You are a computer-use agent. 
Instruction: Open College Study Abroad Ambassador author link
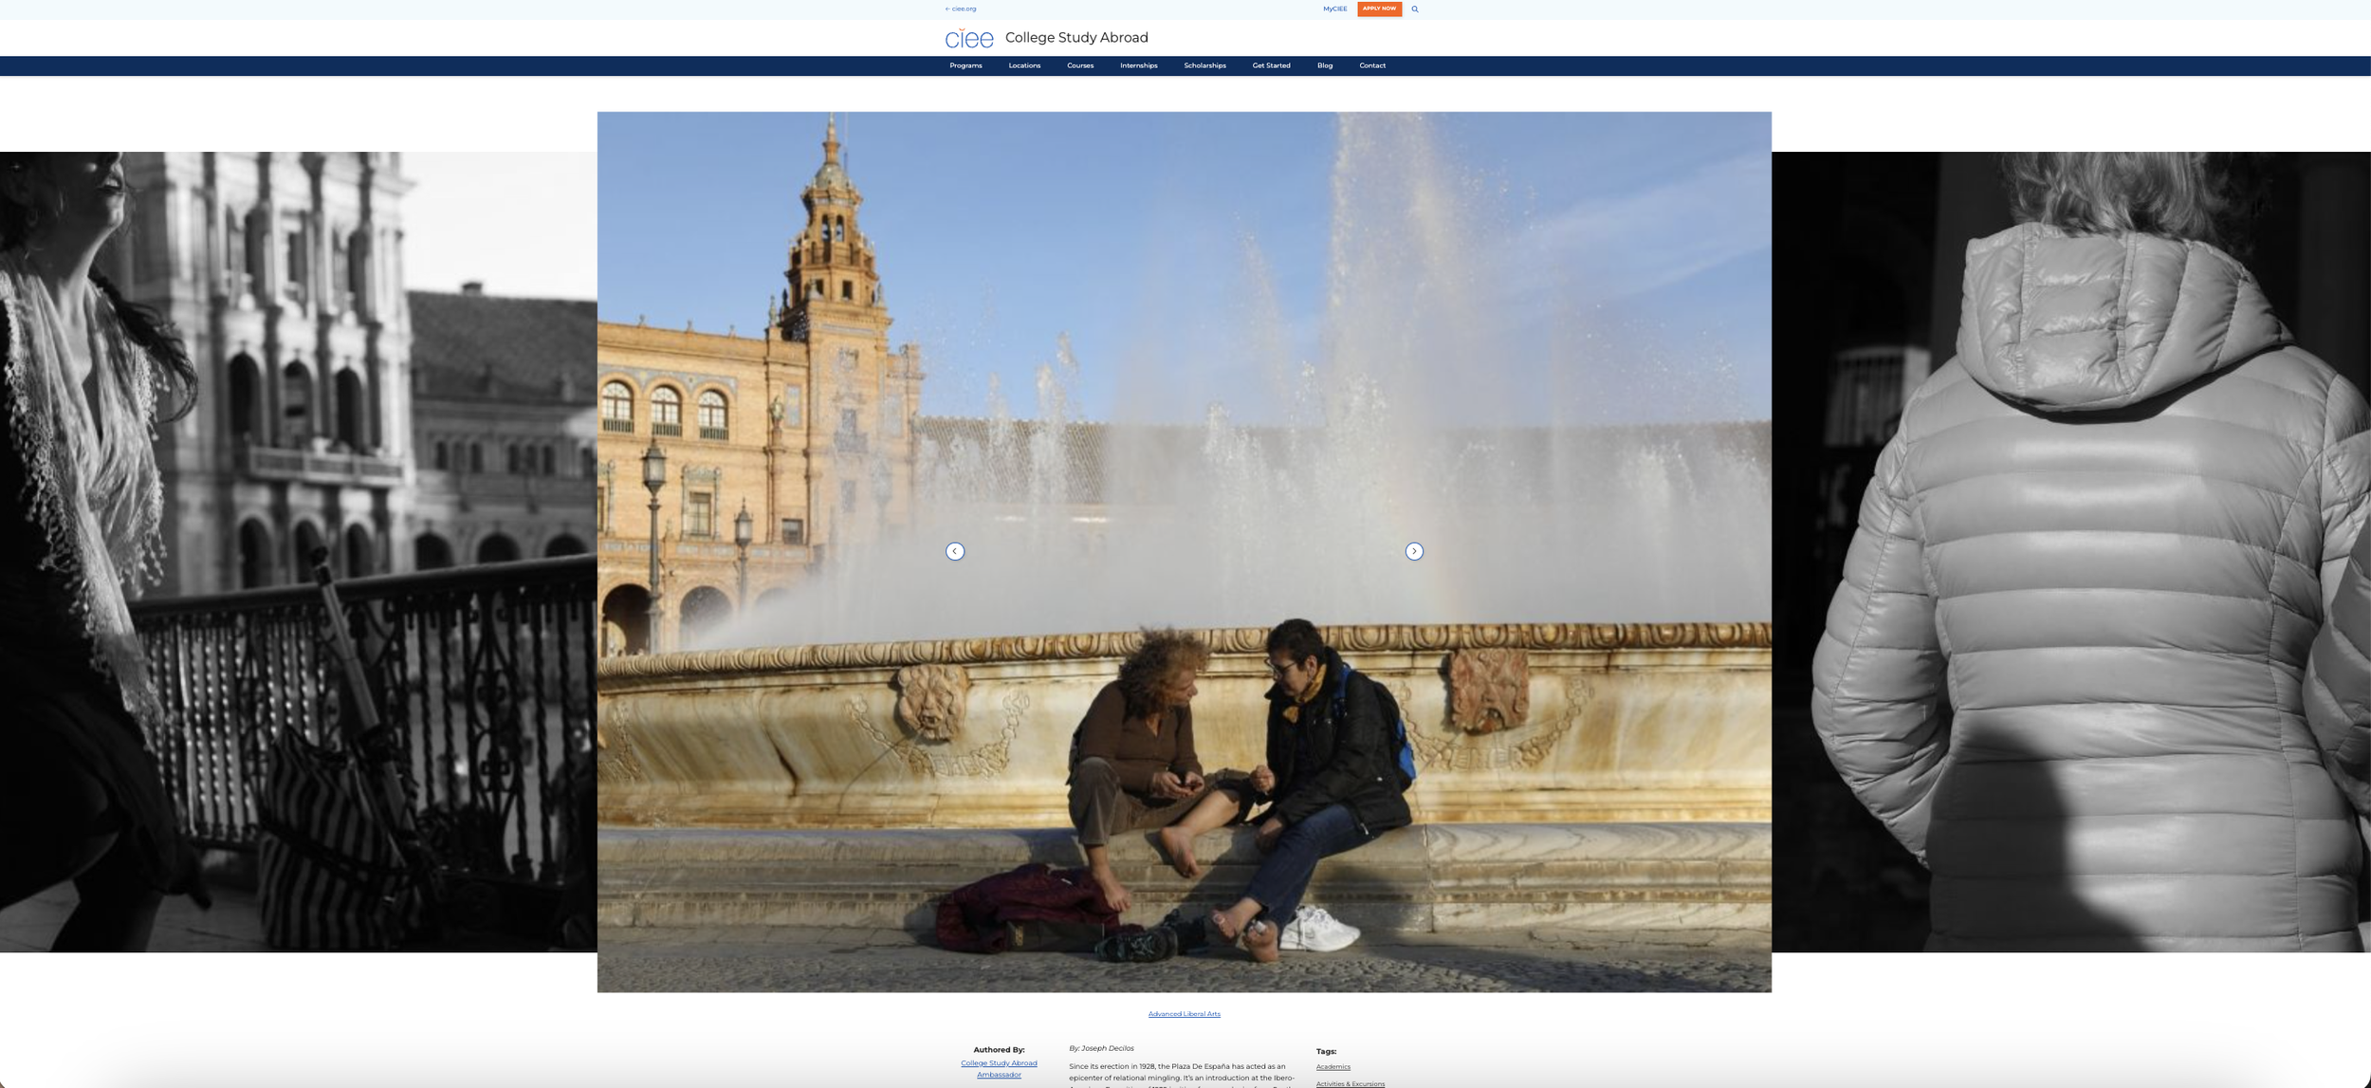pyautogui.click(x=999, y=1068)
